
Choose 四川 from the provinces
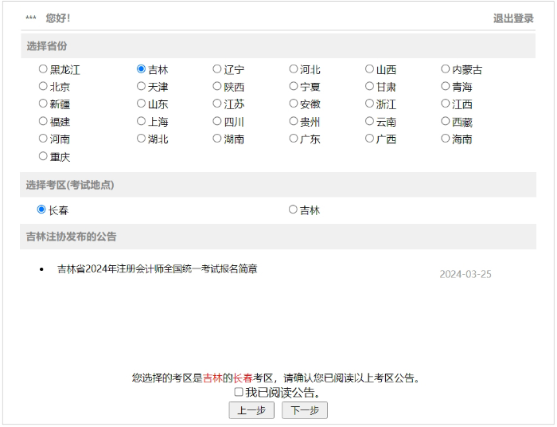217,122
